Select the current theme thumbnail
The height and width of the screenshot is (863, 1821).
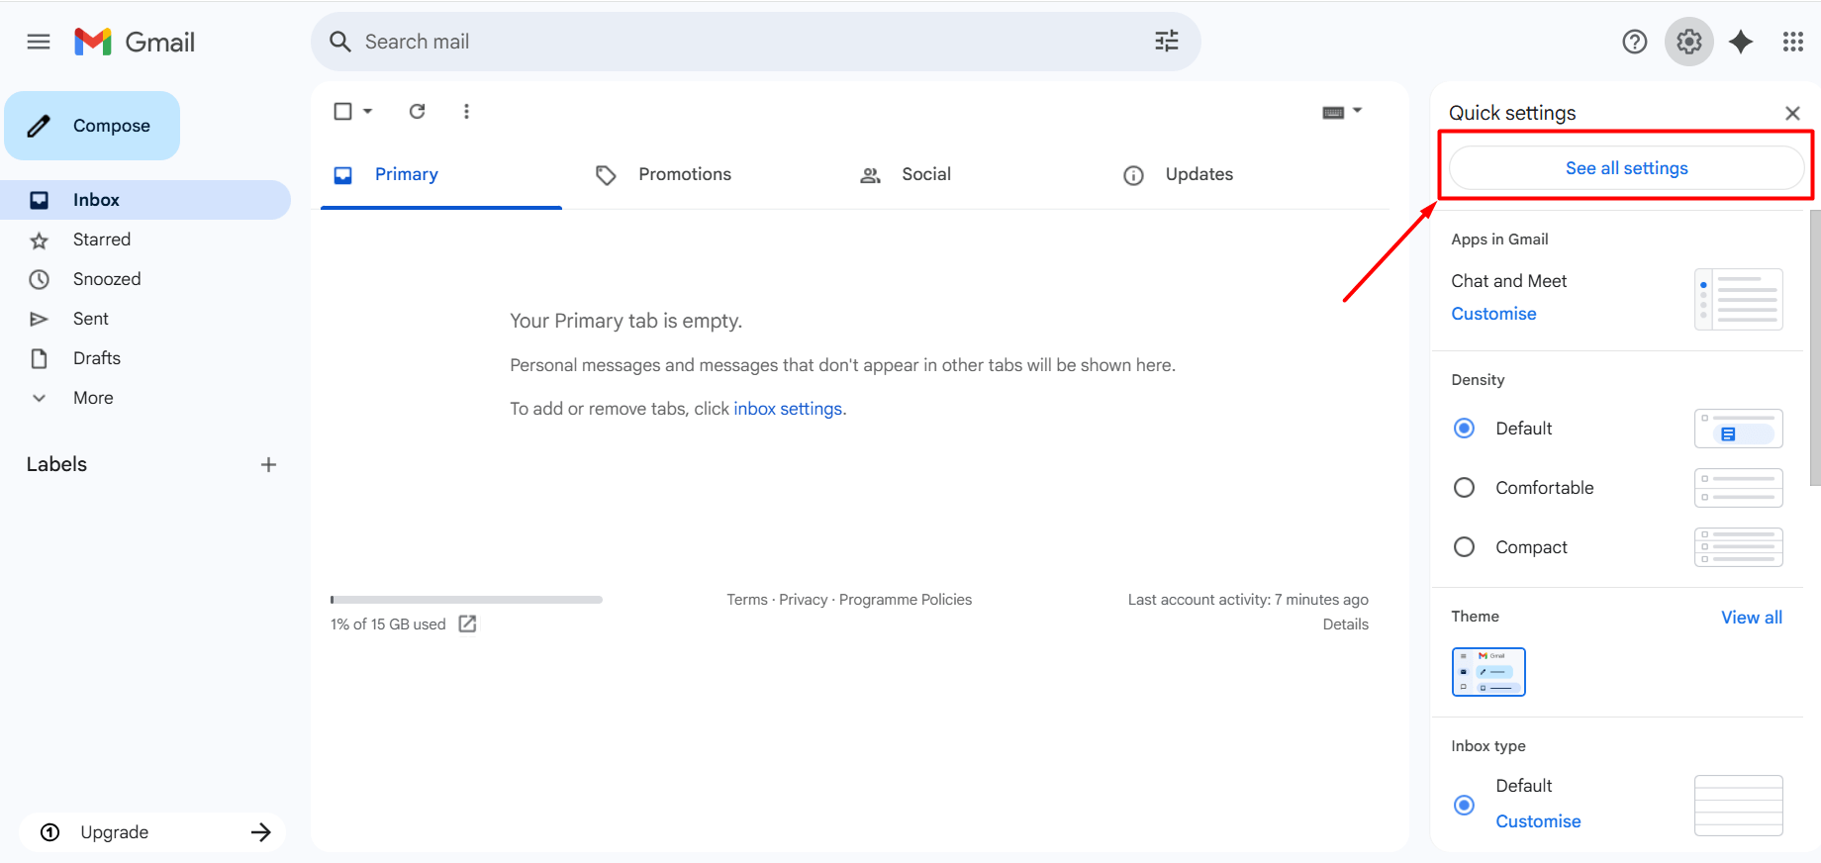coord(1488,672)
